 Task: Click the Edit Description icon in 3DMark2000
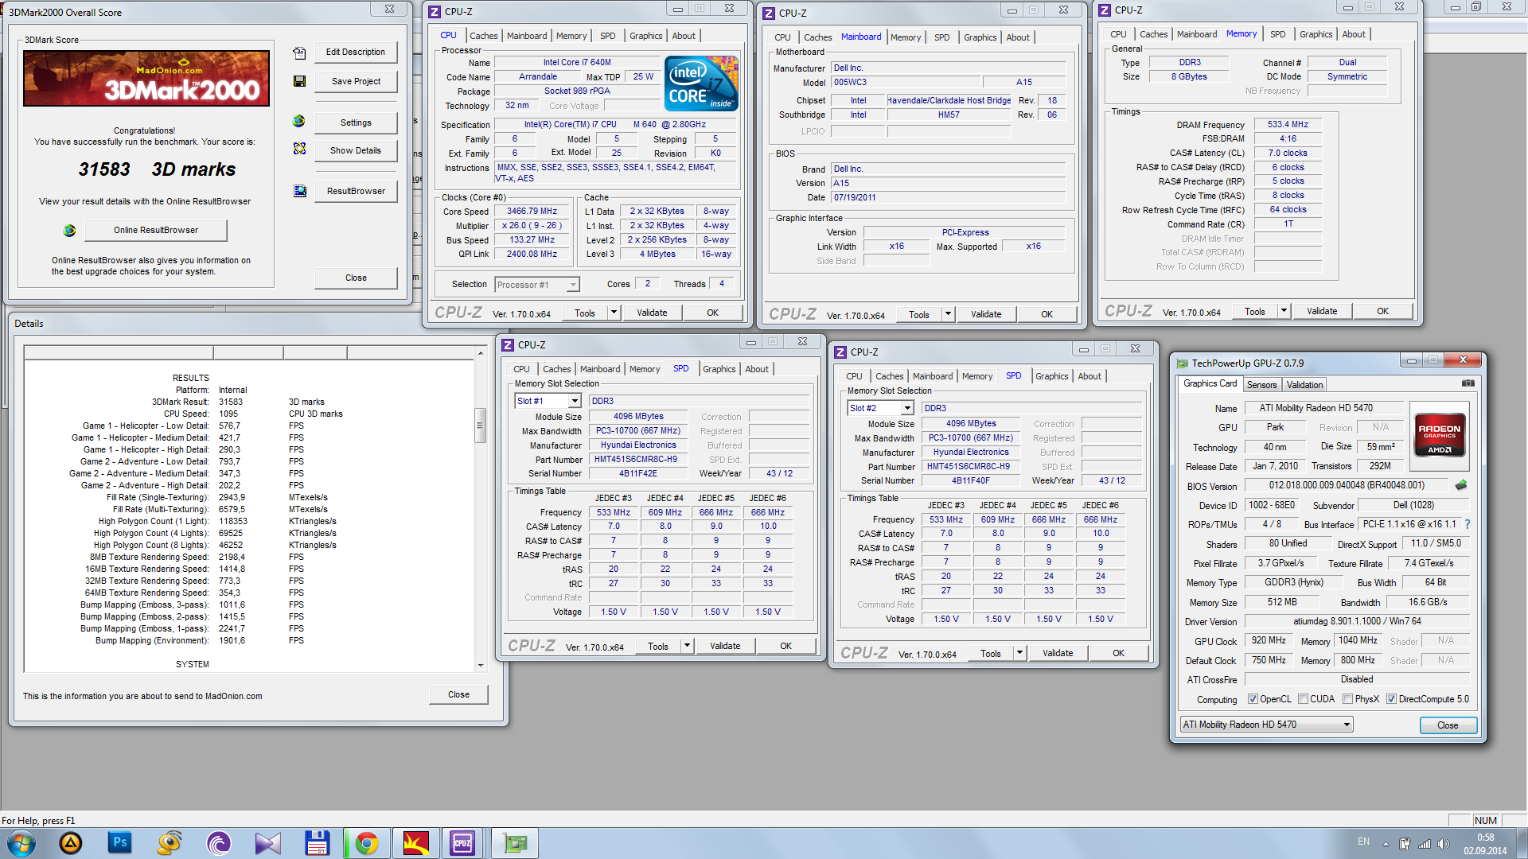tap(299, 53)
